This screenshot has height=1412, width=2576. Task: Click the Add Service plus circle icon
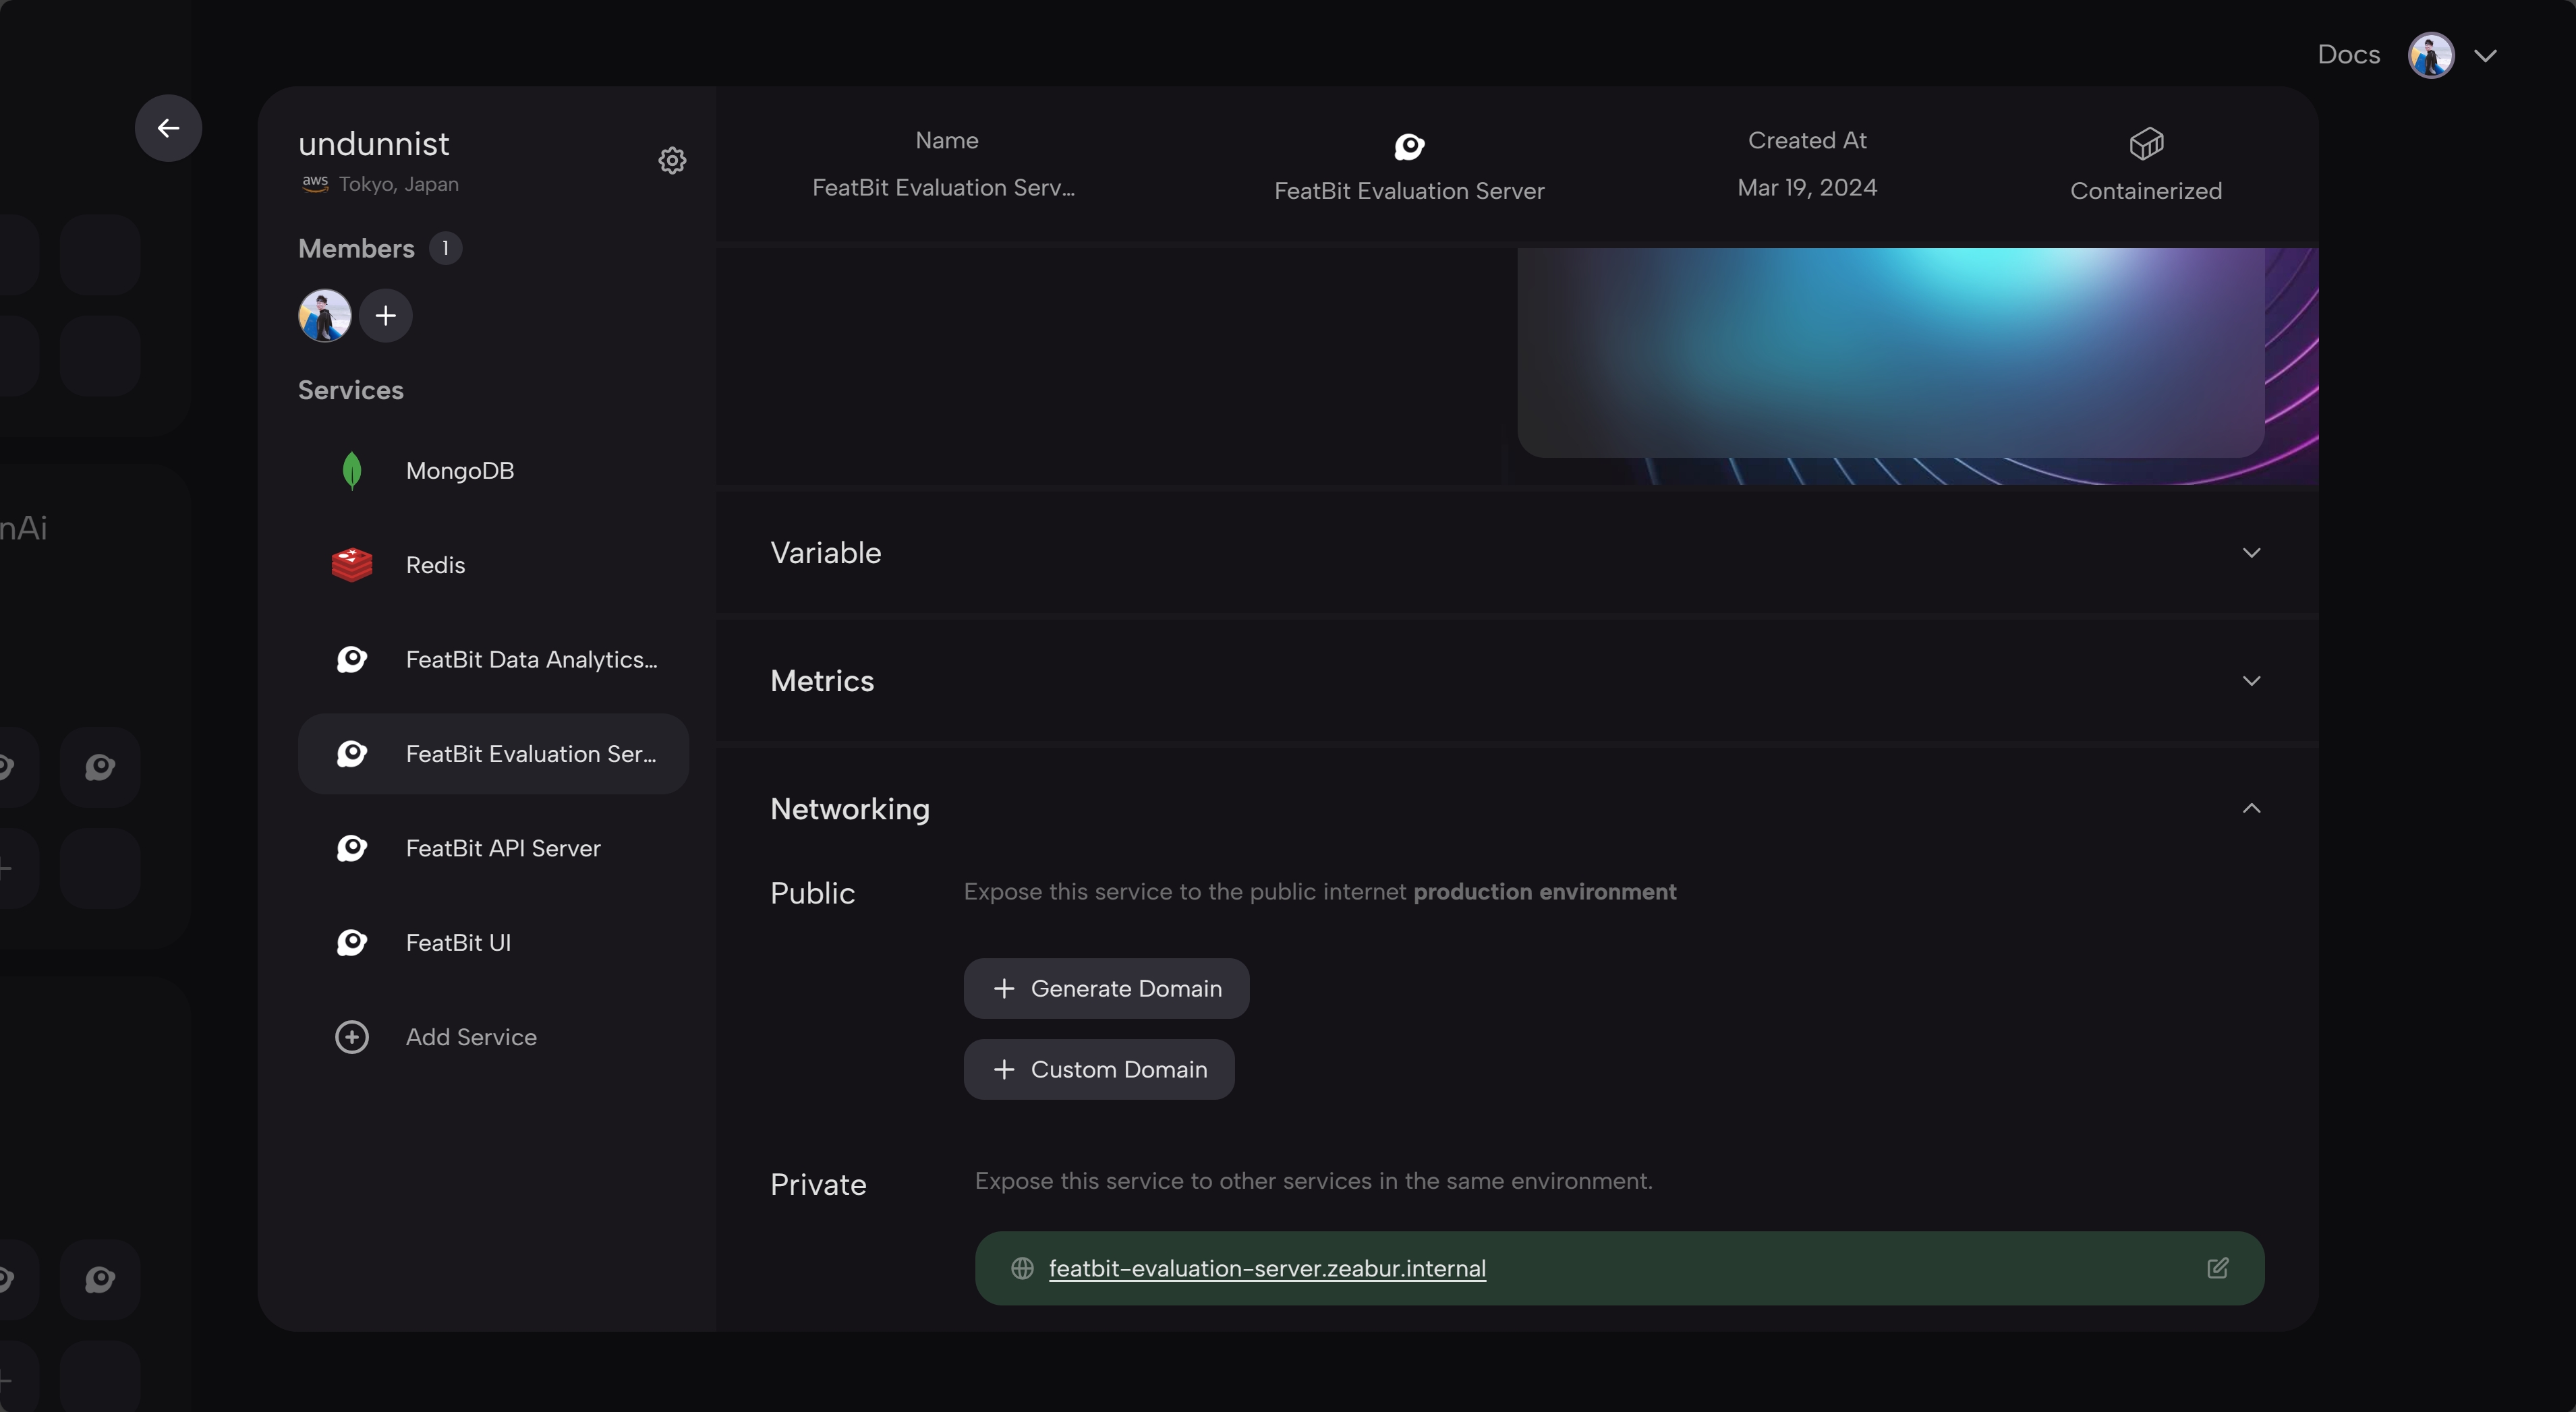coord(351,1037)
